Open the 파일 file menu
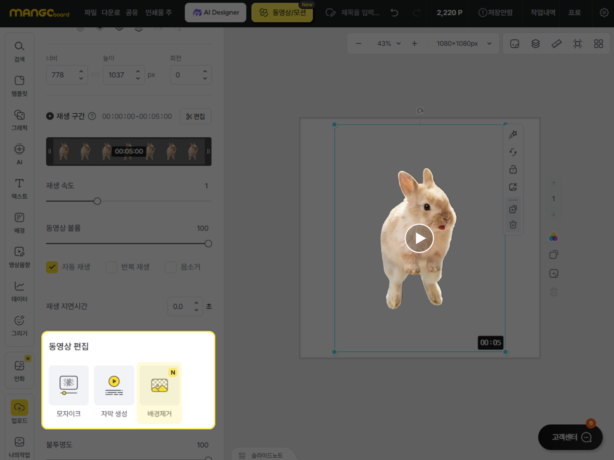 (x=90, y=13)
